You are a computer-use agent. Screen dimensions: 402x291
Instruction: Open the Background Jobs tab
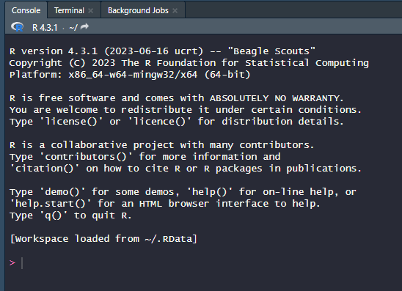click(138, 10)
